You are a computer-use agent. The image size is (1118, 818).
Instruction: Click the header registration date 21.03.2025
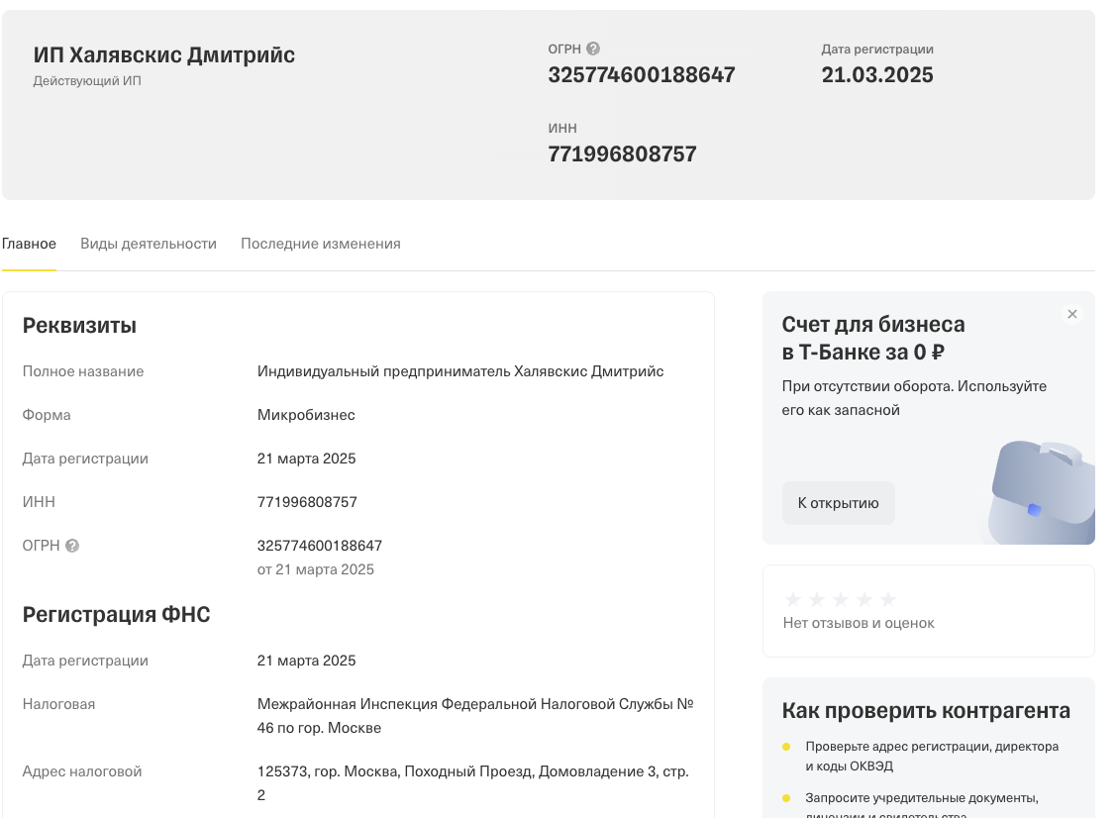(x=877, y=75)
